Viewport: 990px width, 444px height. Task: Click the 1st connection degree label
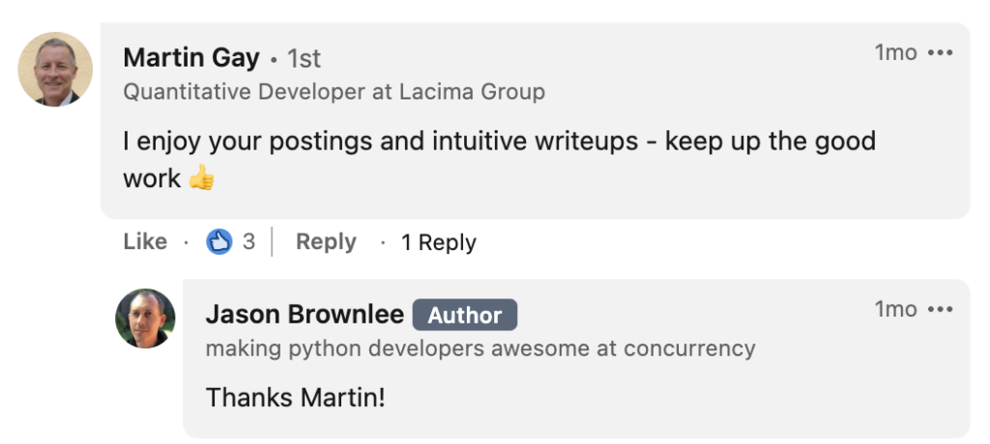tap(304, 59)
